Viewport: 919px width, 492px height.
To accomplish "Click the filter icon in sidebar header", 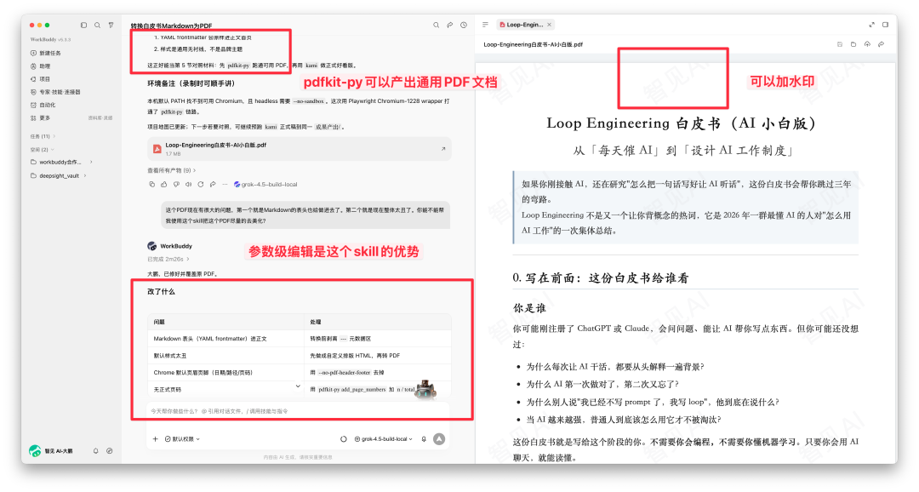I will click(x=111, y=26).
